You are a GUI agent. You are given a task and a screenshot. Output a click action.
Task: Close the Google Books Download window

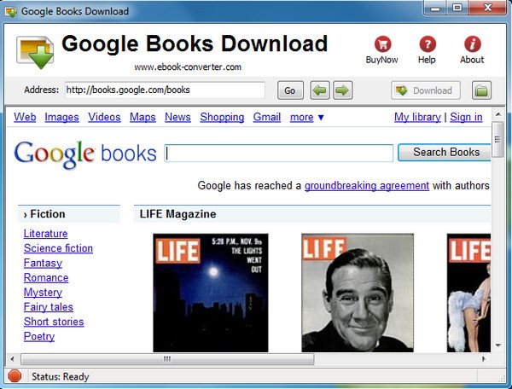pos(488,8)
